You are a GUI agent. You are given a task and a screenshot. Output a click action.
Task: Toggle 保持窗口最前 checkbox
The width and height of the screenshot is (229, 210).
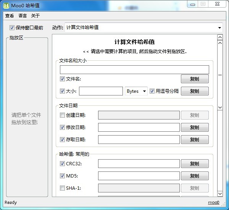(12, 27)
